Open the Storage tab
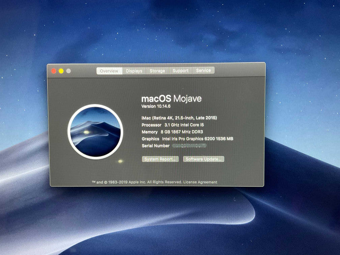 (157, 71)
